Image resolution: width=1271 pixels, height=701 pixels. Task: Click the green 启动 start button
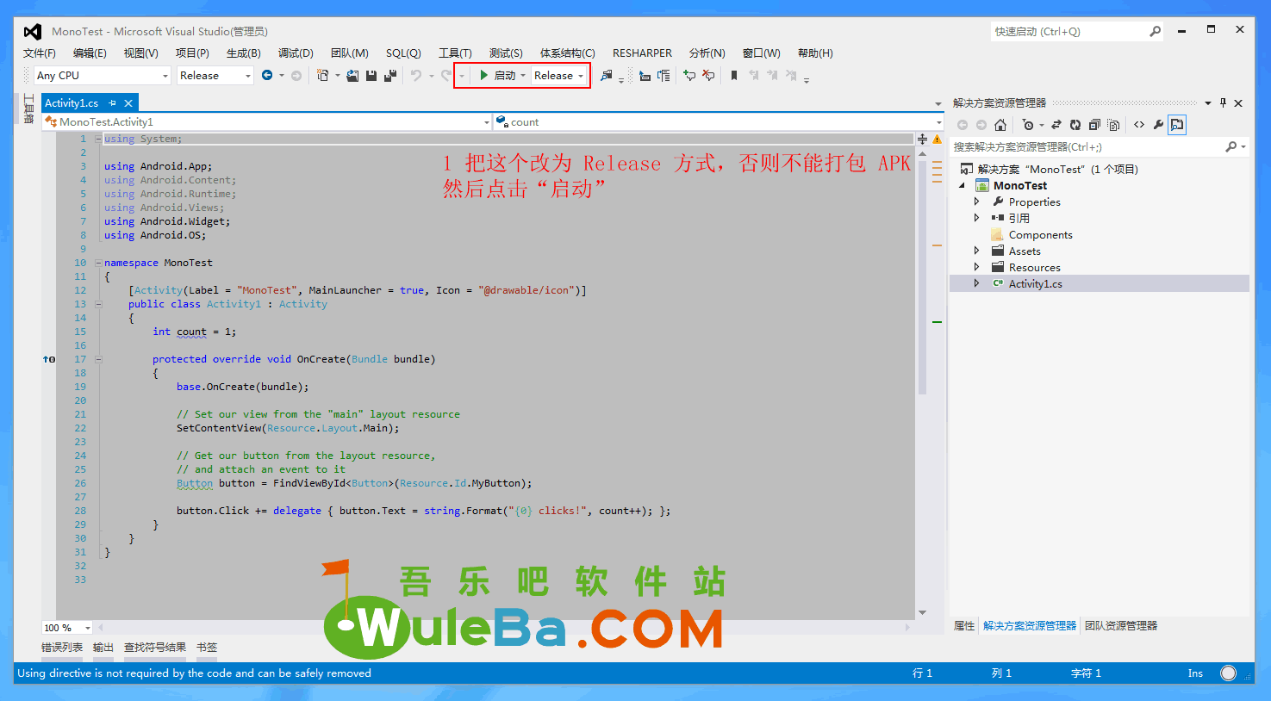[497, 76]
